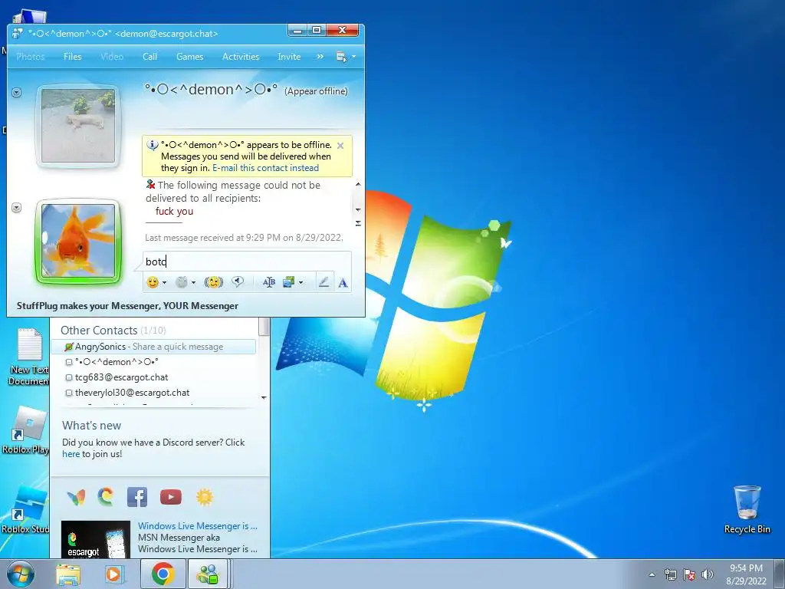Open the sun weather icon in Messenger
The width and height of the screenshot is (785, 589).
(205, 497)
